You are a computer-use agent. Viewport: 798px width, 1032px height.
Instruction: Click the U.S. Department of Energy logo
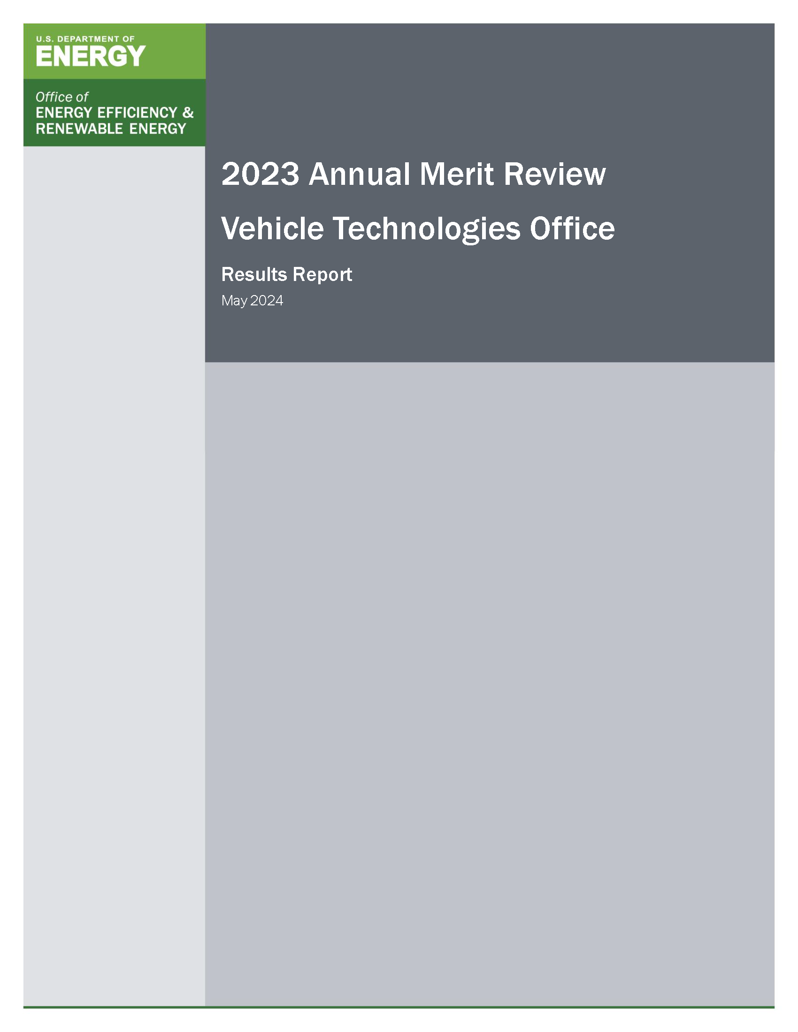[x=91, y=51]
